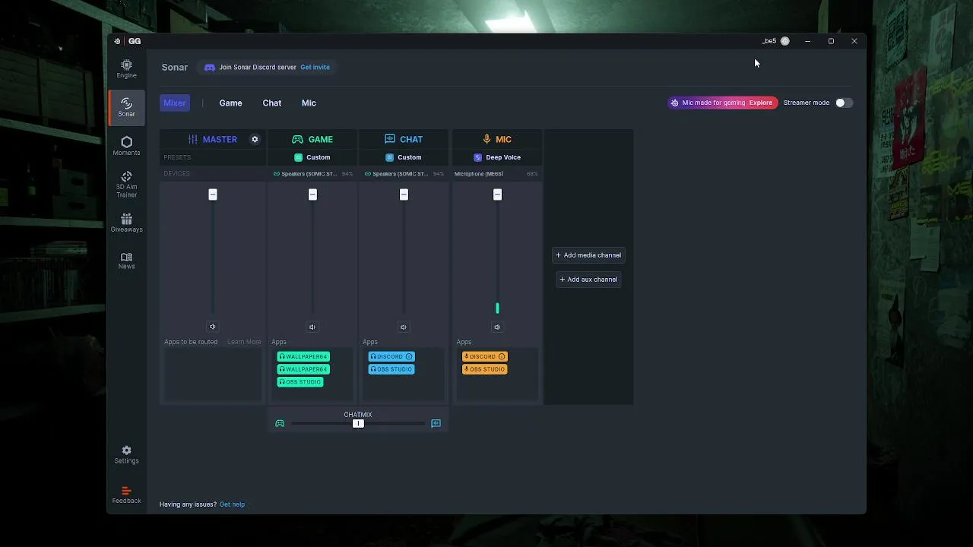Click the Master volume slider handle
973x547 pixels.
coord(213,194)
